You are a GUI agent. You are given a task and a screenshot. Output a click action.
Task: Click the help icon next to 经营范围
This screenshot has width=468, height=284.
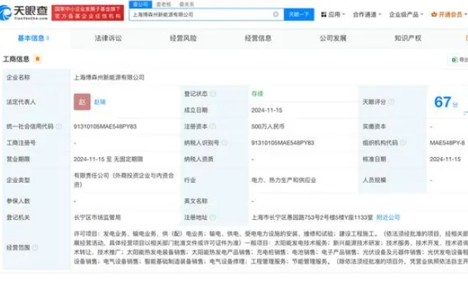click(x=36, y=248)
